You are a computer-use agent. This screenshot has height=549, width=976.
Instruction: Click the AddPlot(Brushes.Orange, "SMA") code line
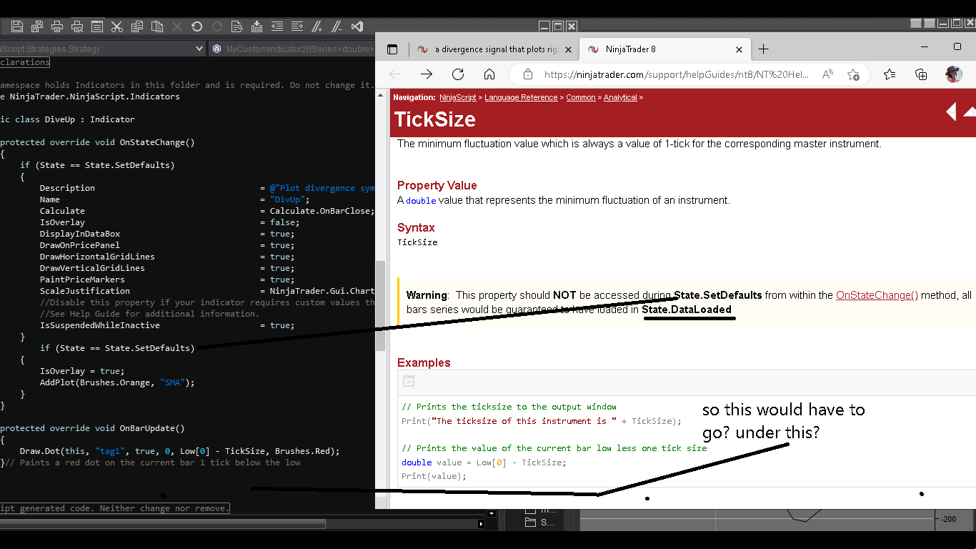(x=117, y=382)
